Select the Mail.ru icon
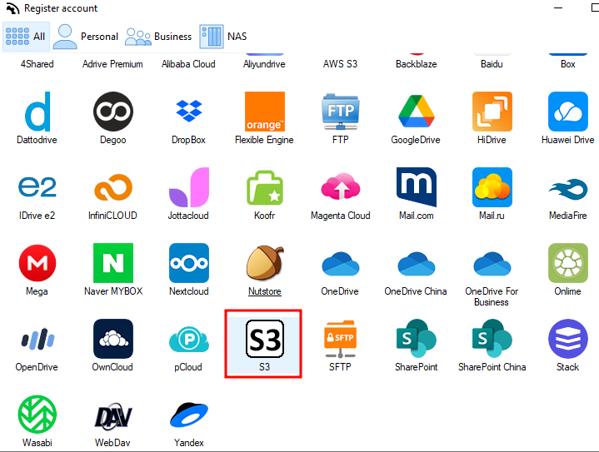Viewport: 599px width, 452px height. (492, 187)
